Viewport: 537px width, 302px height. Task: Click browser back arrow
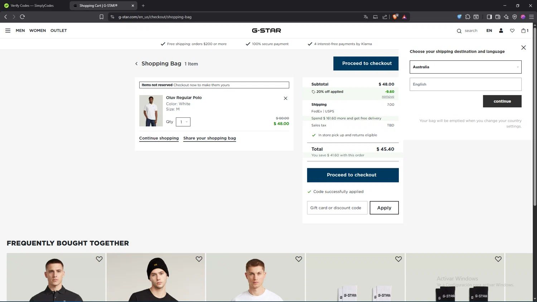pos(6,17)
